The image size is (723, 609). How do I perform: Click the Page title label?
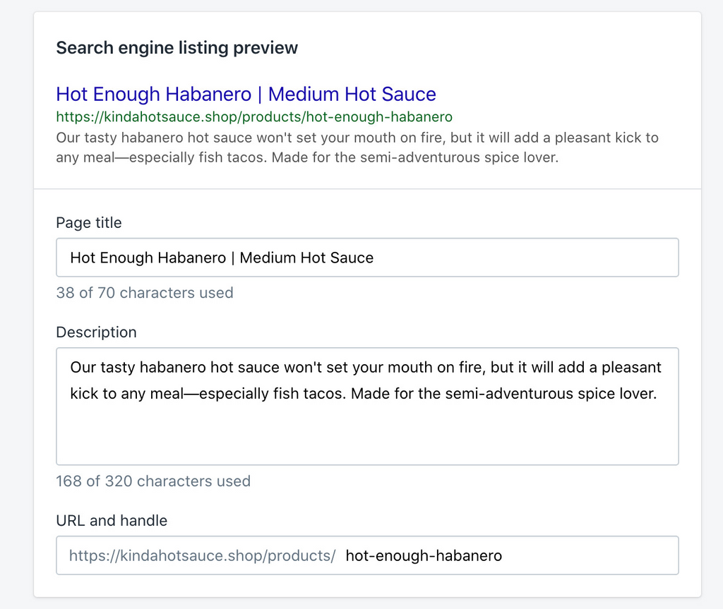pyautogui.click(x=89, y=223)
